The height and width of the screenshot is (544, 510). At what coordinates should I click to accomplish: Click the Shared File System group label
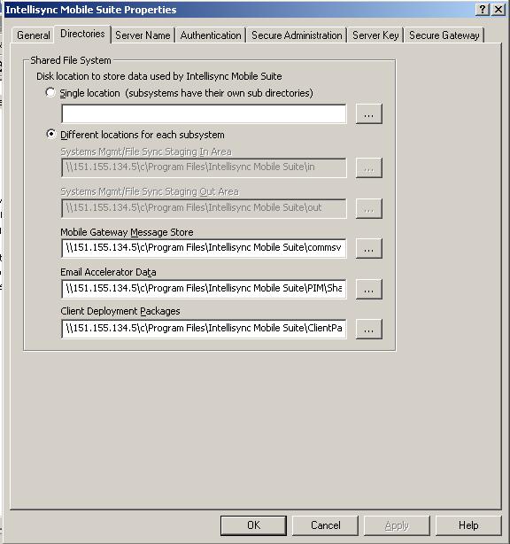71,60
